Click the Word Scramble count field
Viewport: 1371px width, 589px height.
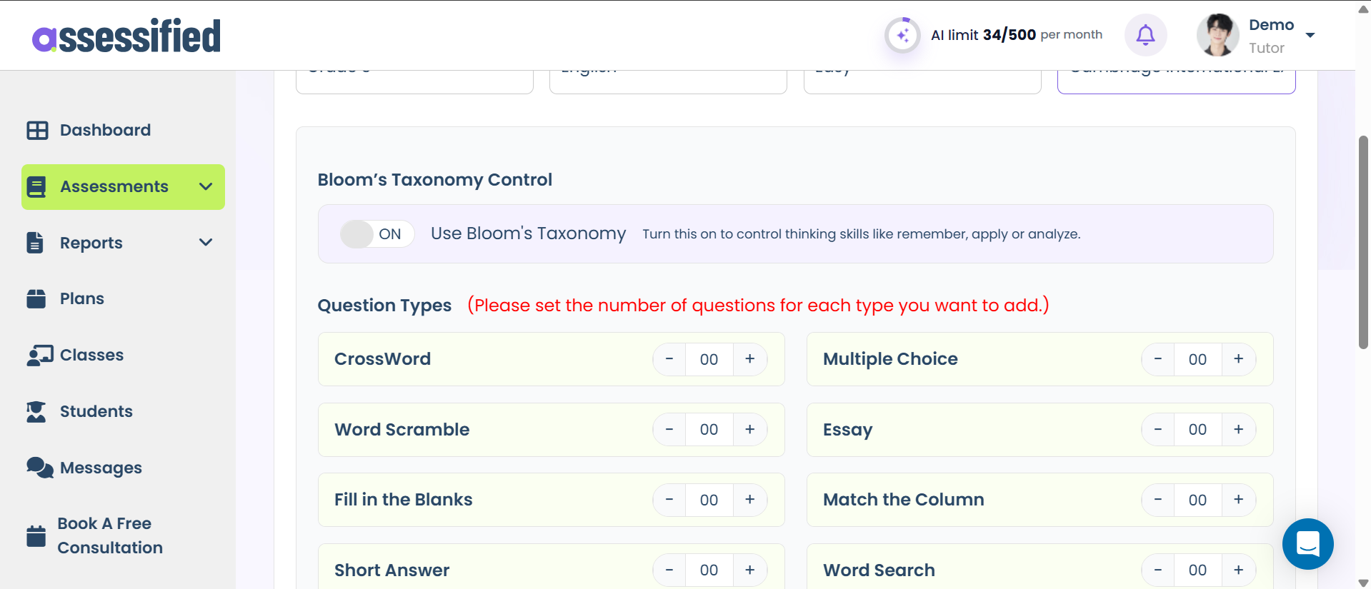point(709,430)
